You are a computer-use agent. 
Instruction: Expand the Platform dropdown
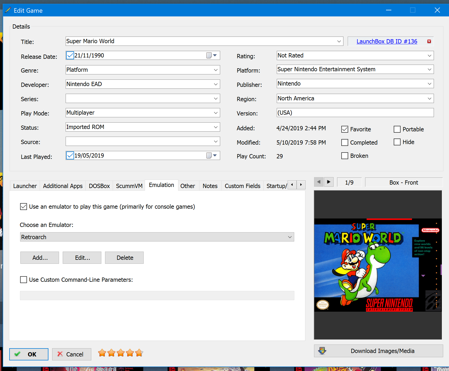coord(429,69)
